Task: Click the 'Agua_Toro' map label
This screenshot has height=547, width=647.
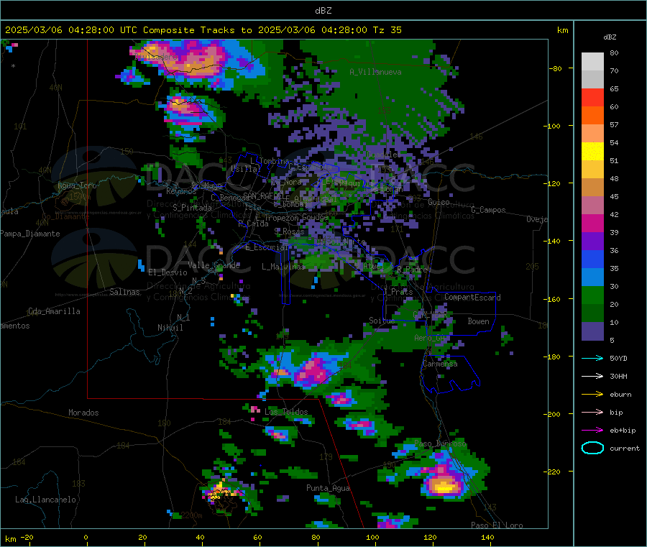Action: [x=77, y=185]
